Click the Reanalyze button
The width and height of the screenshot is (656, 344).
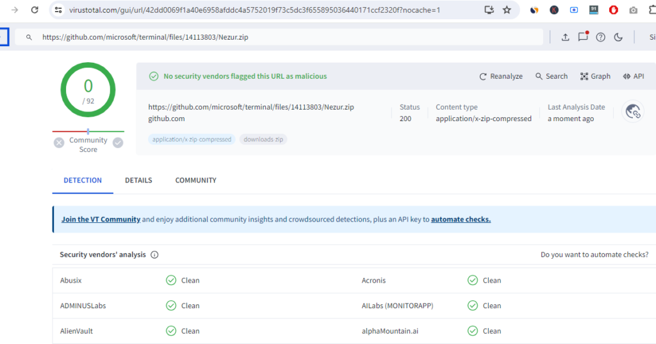point(501,76)
